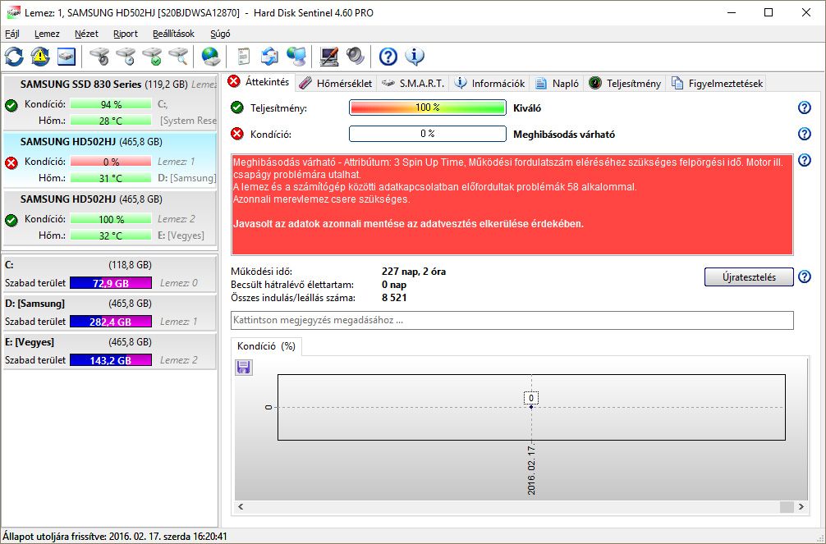Click the 0 % Kondíció bar in overview

click(x=427, y=134)
